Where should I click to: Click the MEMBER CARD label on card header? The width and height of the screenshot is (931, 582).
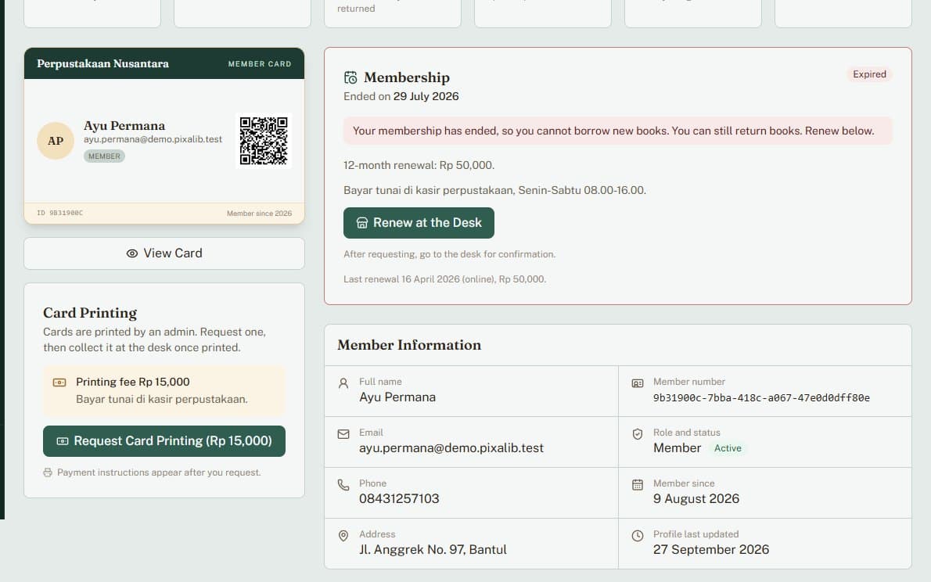(x=260, y=63)
